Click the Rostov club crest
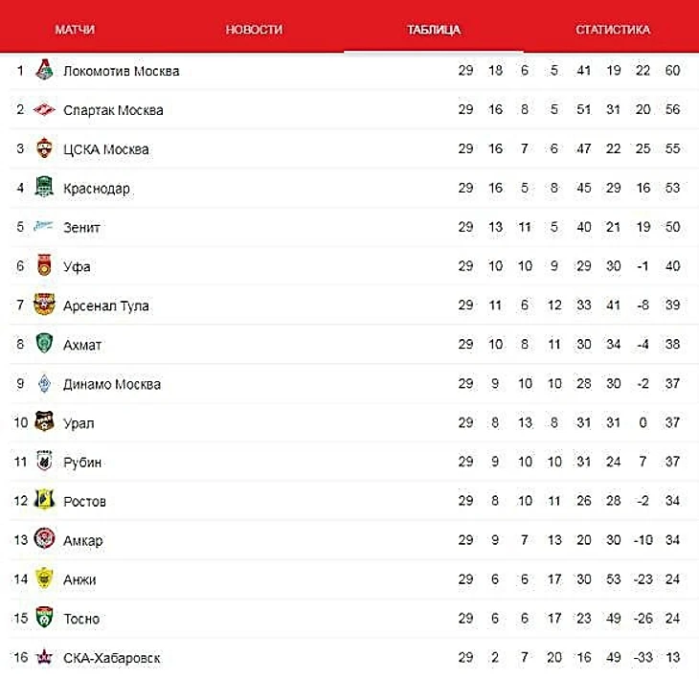699x679 pixels. click(44, 502)
